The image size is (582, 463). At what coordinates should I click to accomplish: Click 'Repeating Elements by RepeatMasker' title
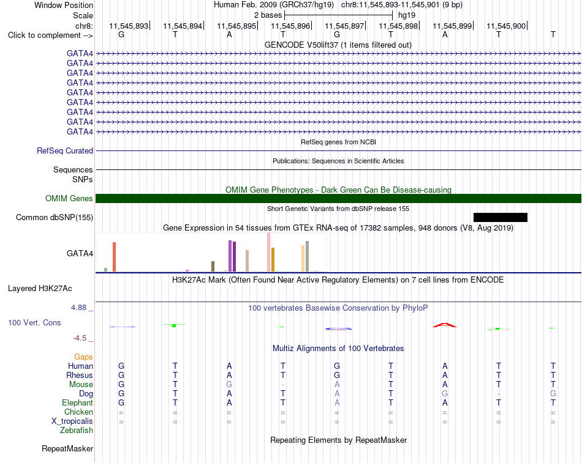(x=338, y=440)
